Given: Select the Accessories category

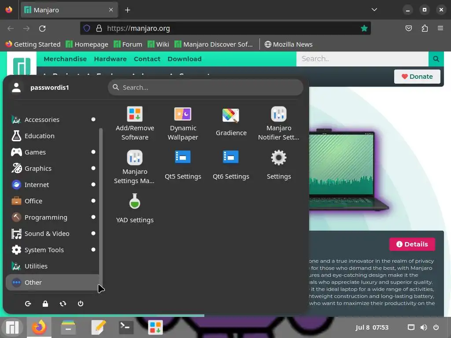Looking at the screenshot, I should [x=52, y=120].
